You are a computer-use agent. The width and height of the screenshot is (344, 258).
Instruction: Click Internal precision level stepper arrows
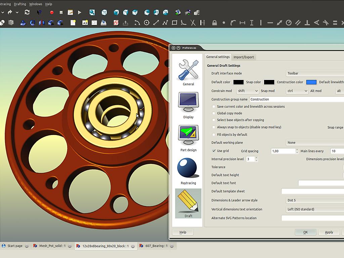coord(256,159)
